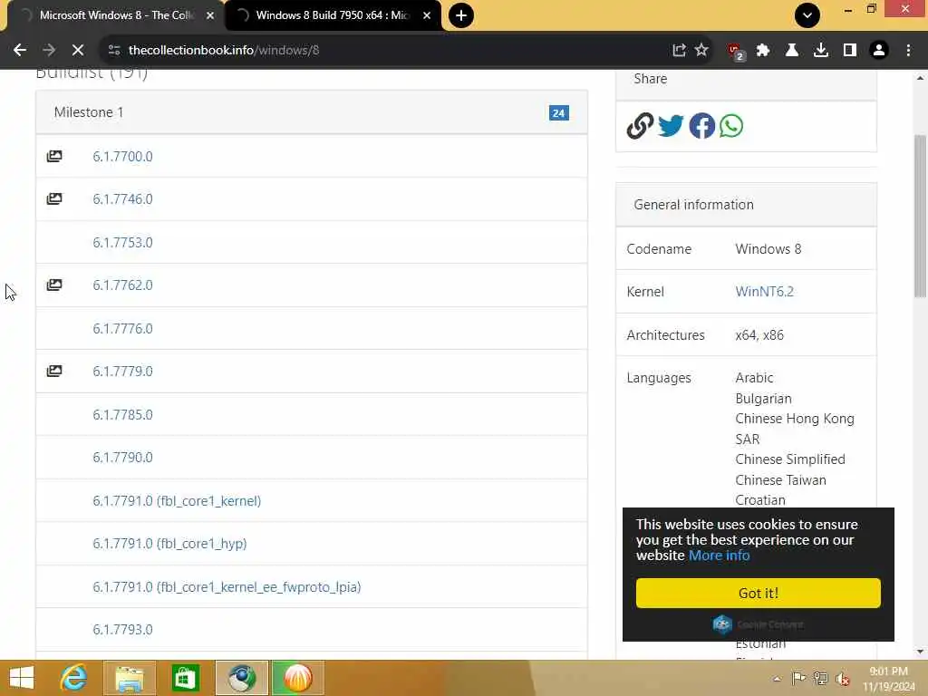
Task: Open gallery icon beside build 6.1.7746.0
Action: (54, 198)
